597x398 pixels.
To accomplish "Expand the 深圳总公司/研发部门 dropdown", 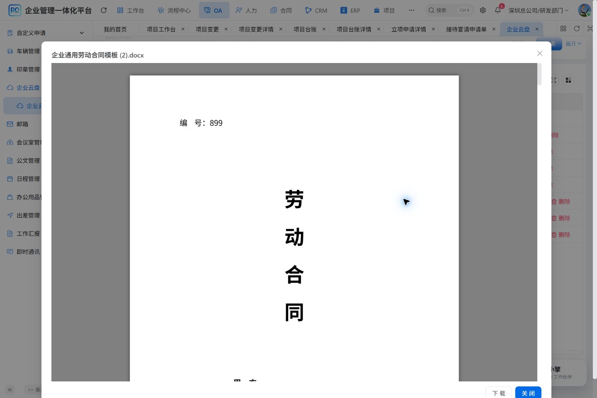I will click(x=539, y=10).
